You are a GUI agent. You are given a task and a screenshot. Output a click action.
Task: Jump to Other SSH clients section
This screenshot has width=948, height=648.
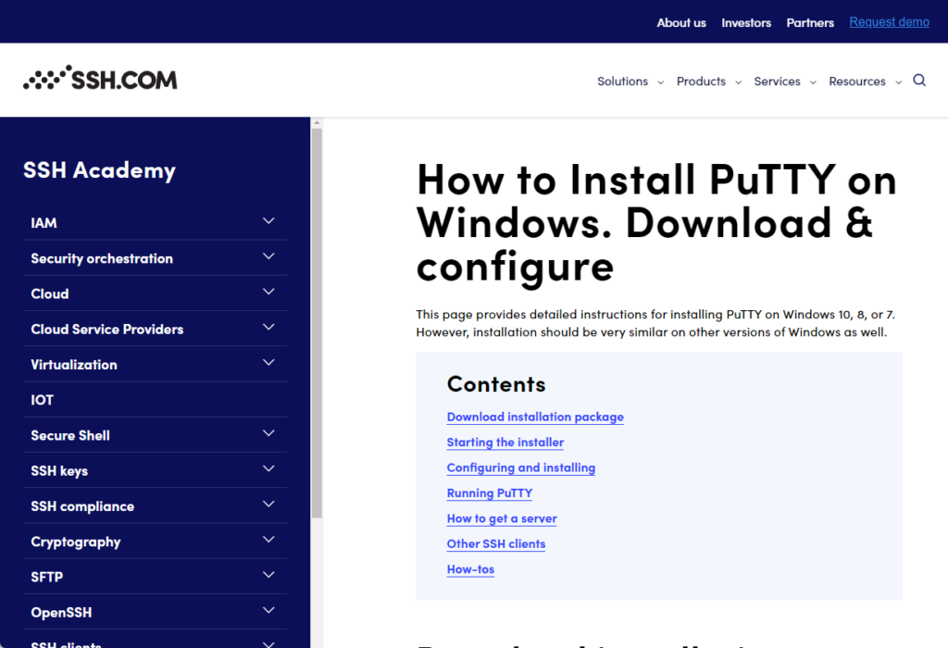[x=496, y=544]
